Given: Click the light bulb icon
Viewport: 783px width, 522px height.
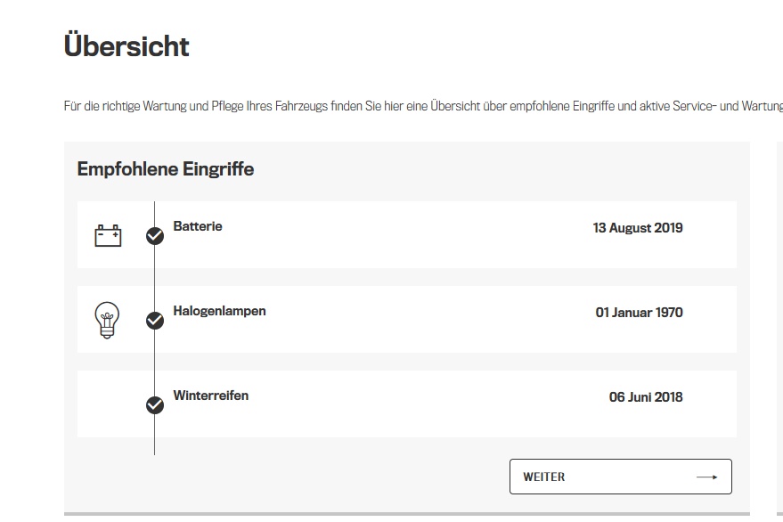Looking at the screenshot, I should point(107,320).
